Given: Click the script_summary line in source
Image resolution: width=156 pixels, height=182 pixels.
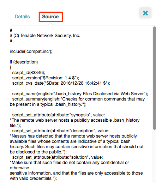Looking at the screenshot, I should point(78,99).
